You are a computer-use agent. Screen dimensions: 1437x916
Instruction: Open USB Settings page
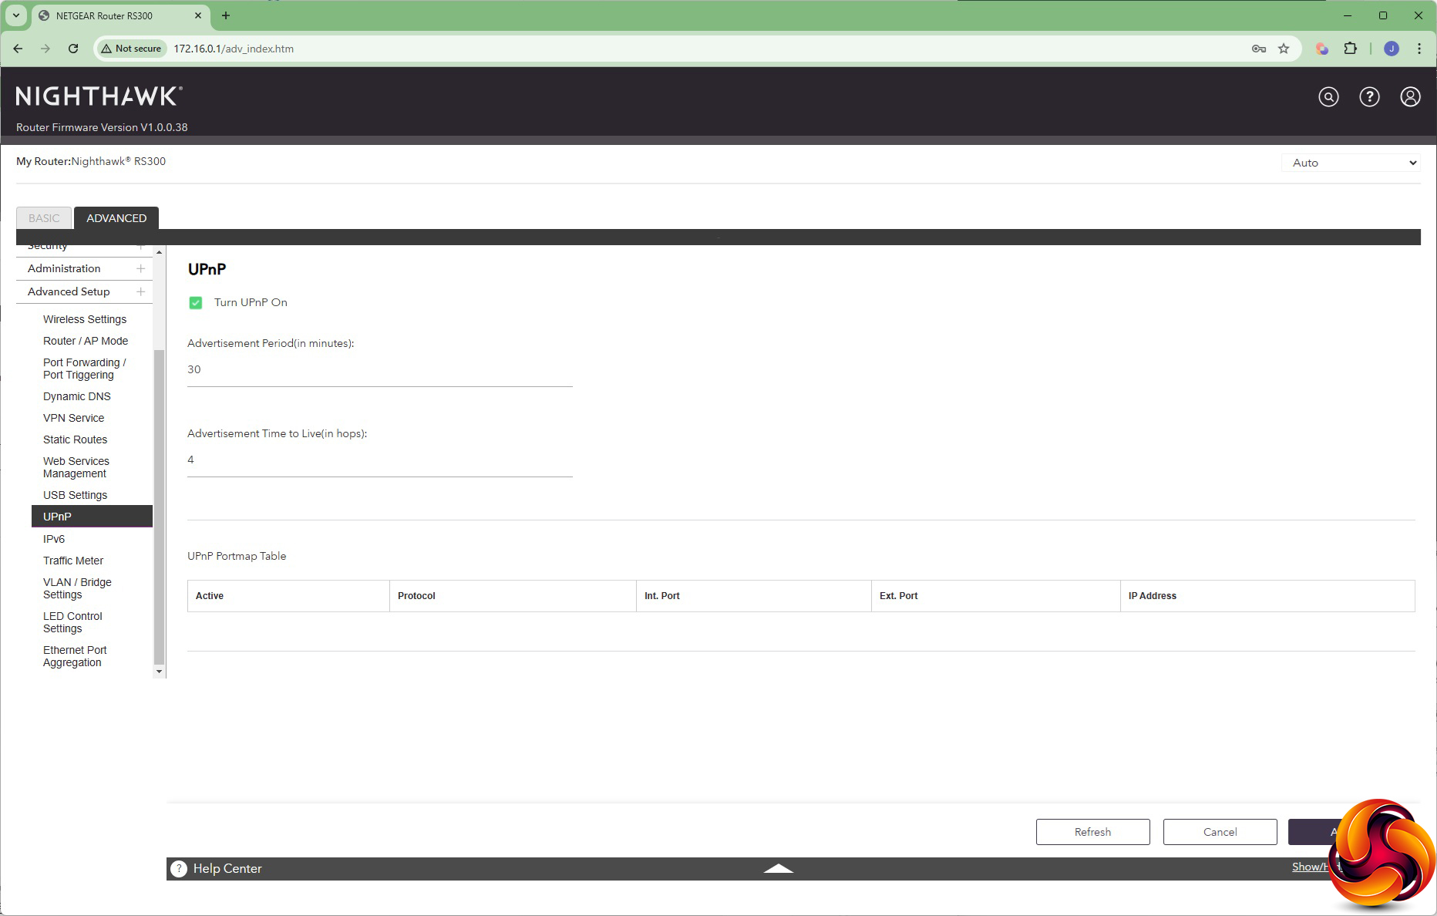(x=75, y=495)
